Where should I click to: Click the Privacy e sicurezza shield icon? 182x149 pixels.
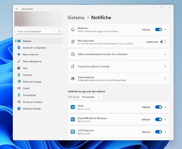pos(19,102)
